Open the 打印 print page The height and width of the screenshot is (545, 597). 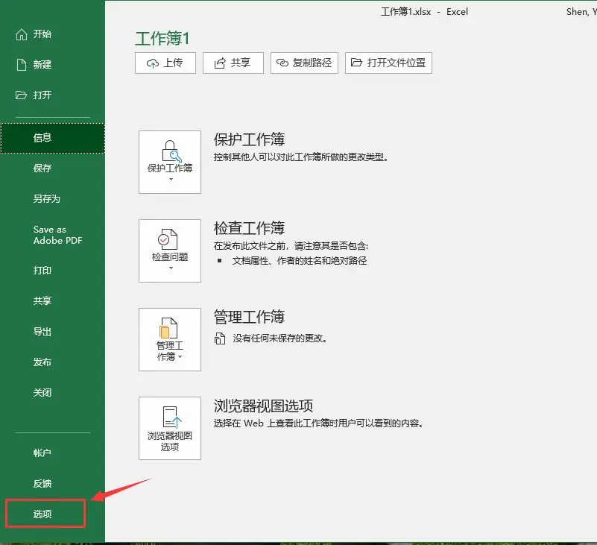coord(42,271)
